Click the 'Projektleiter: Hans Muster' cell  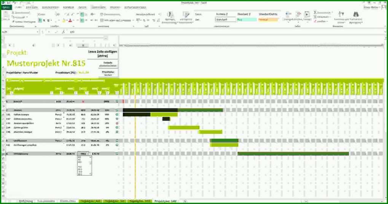click(x=22, y=73)
